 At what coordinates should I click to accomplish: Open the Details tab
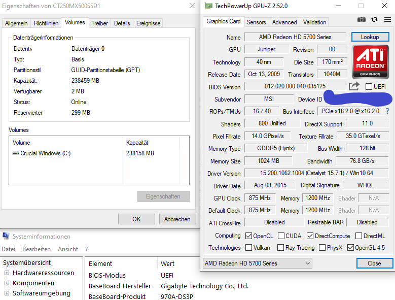[122, 23]
